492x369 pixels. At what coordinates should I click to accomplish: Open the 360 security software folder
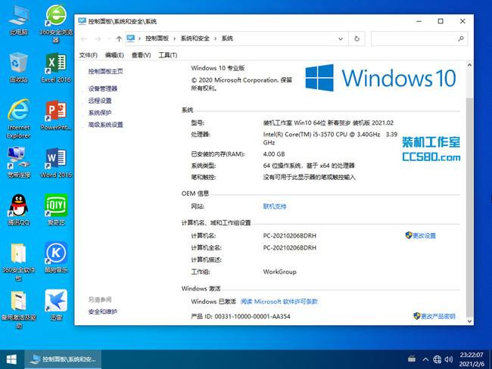click(19, 262)
